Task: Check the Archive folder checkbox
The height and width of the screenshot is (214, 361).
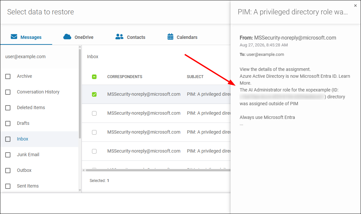Action: tap(8, 76)
